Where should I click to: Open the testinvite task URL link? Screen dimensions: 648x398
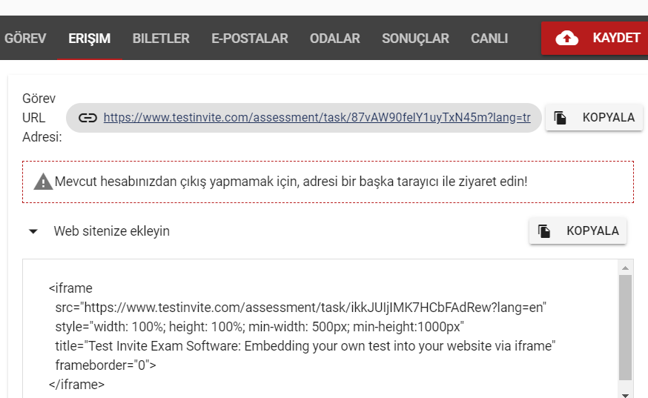click(x=317, y=117)
